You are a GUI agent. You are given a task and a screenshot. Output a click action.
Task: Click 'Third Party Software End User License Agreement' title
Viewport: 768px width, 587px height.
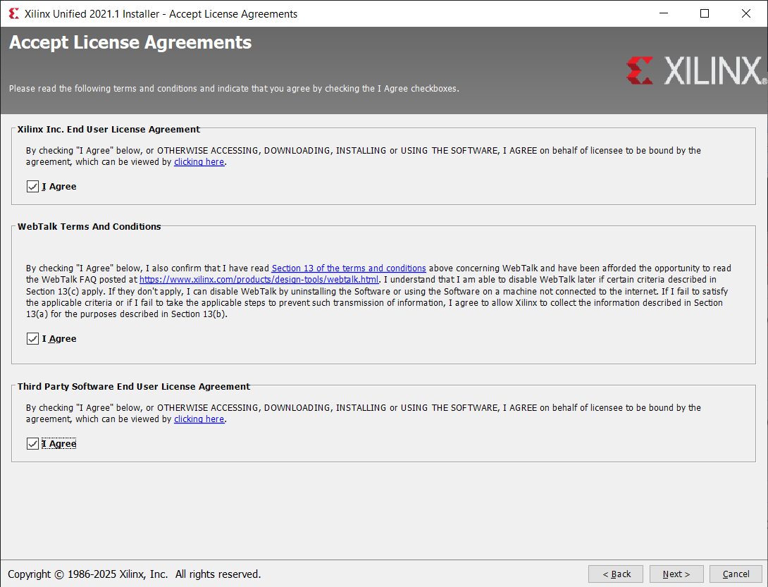pyautogui.click(x=134, y=387)
